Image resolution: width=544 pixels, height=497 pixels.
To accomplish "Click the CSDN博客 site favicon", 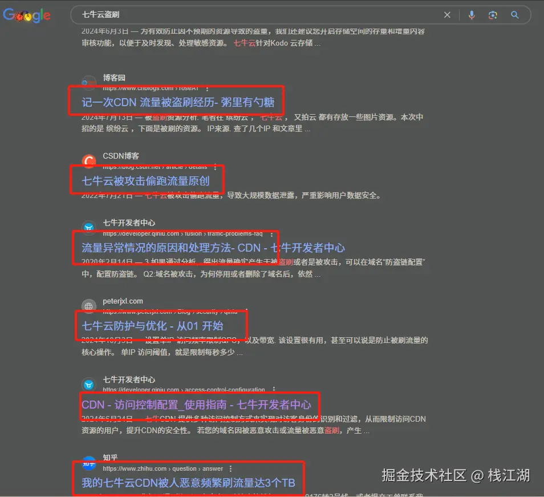I will pyautogui.click(x=89, y=161).
